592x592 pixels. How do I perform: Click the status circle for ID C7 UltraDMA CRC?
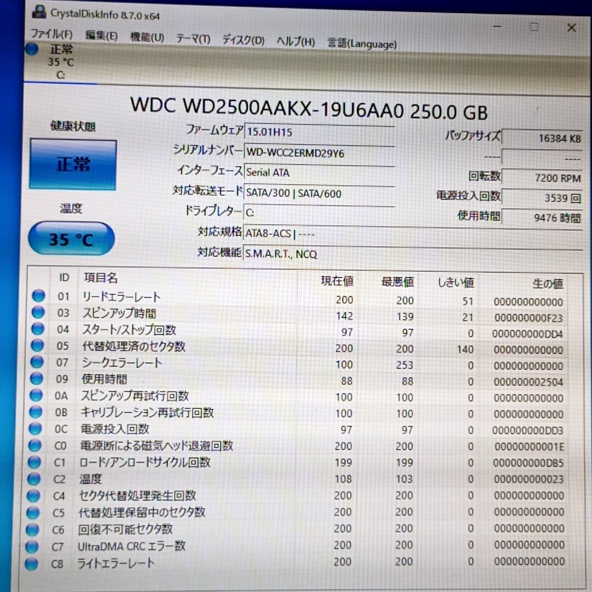tap(32, 547)
